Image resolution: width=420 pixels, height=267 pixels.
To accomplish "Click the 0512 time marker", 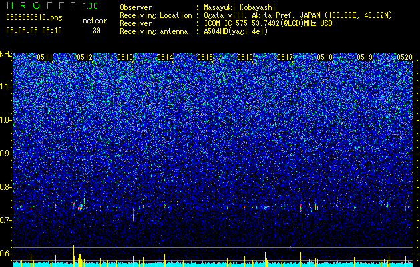I will (85, 57).
